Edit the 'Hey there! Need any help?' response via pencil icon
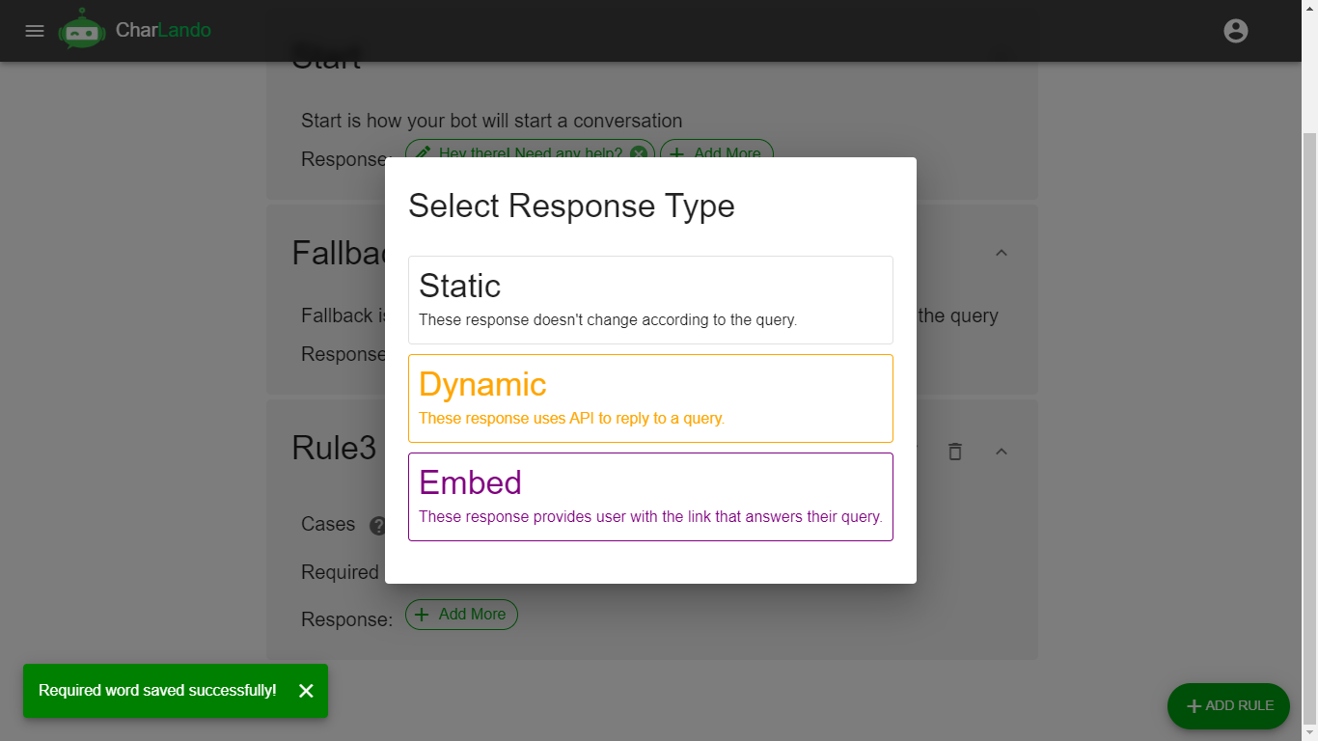Image resolution: width=1318 pixels, height=741 pixels. coord(422,153)
